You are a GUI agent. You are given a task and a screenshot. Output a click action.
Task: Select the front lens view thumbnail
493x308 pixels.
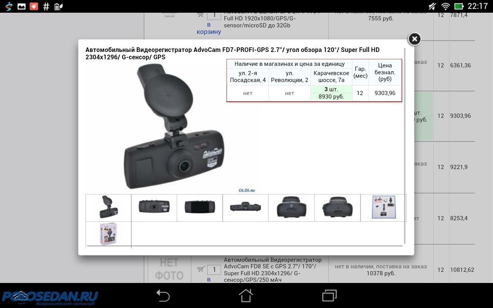click(x=154, y=207)
